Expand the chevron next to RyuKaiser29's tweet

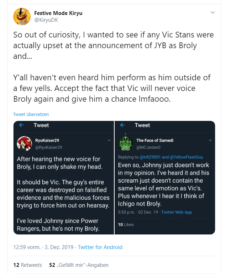click(109, 140)
